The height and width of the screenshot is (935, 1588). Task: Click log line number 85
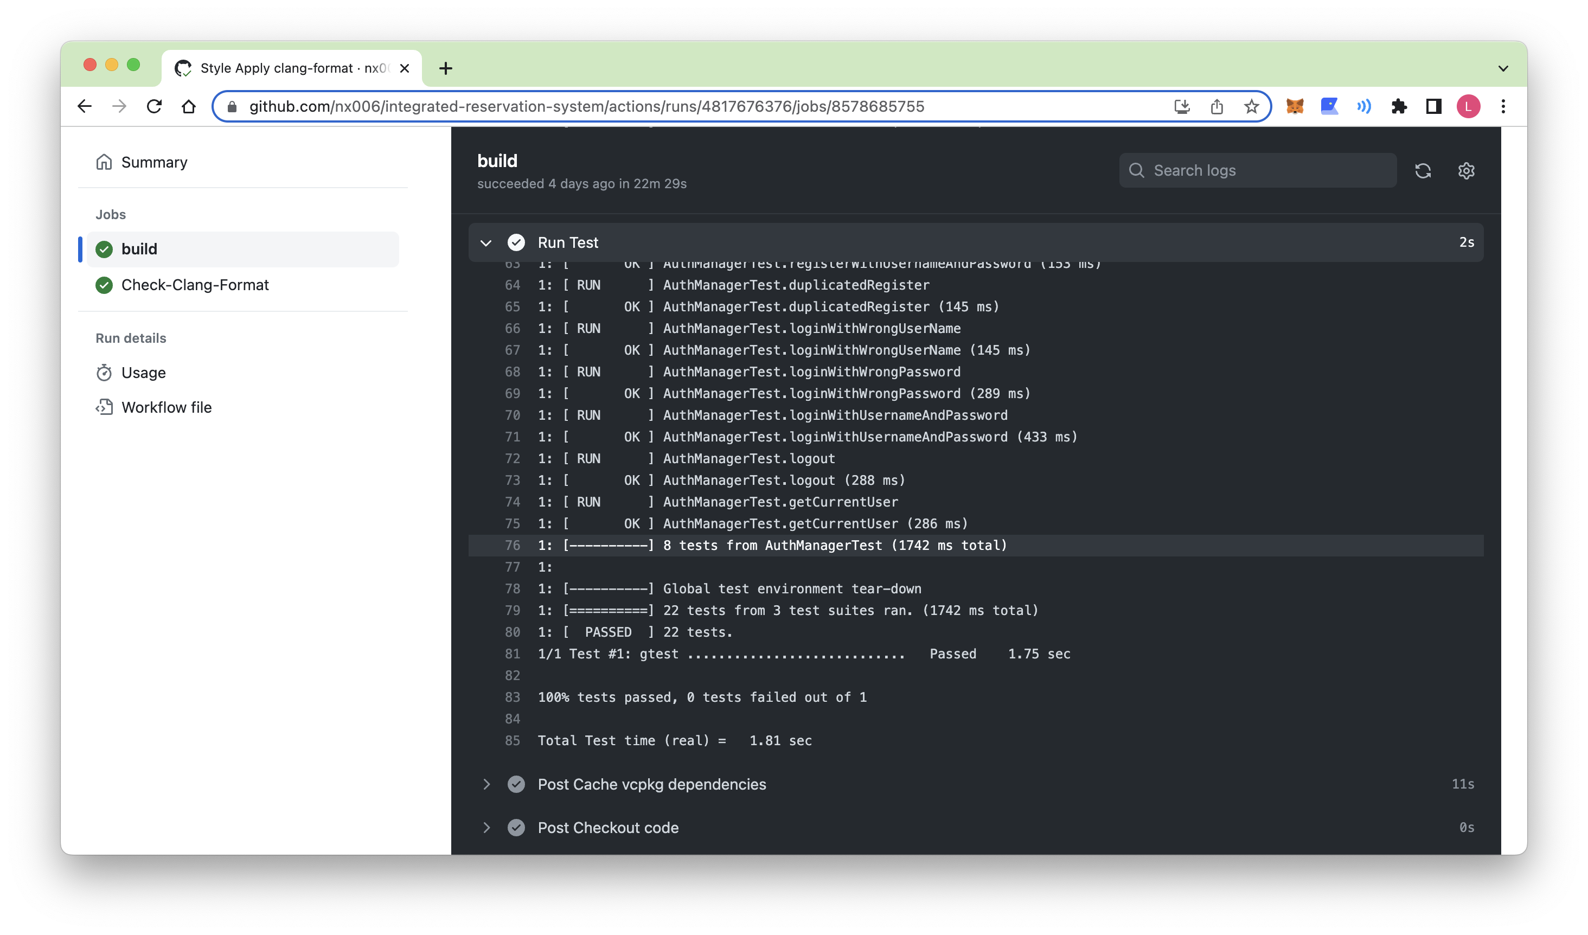click(x=513, y=741)
